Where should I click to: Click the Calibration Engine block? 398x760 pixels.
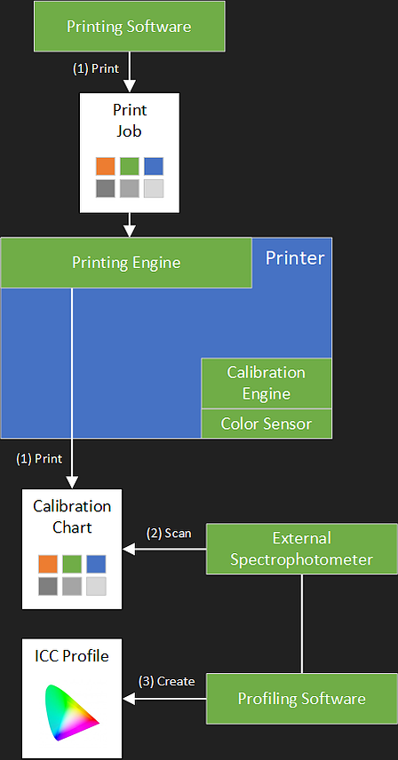click(x=267, y=383)
